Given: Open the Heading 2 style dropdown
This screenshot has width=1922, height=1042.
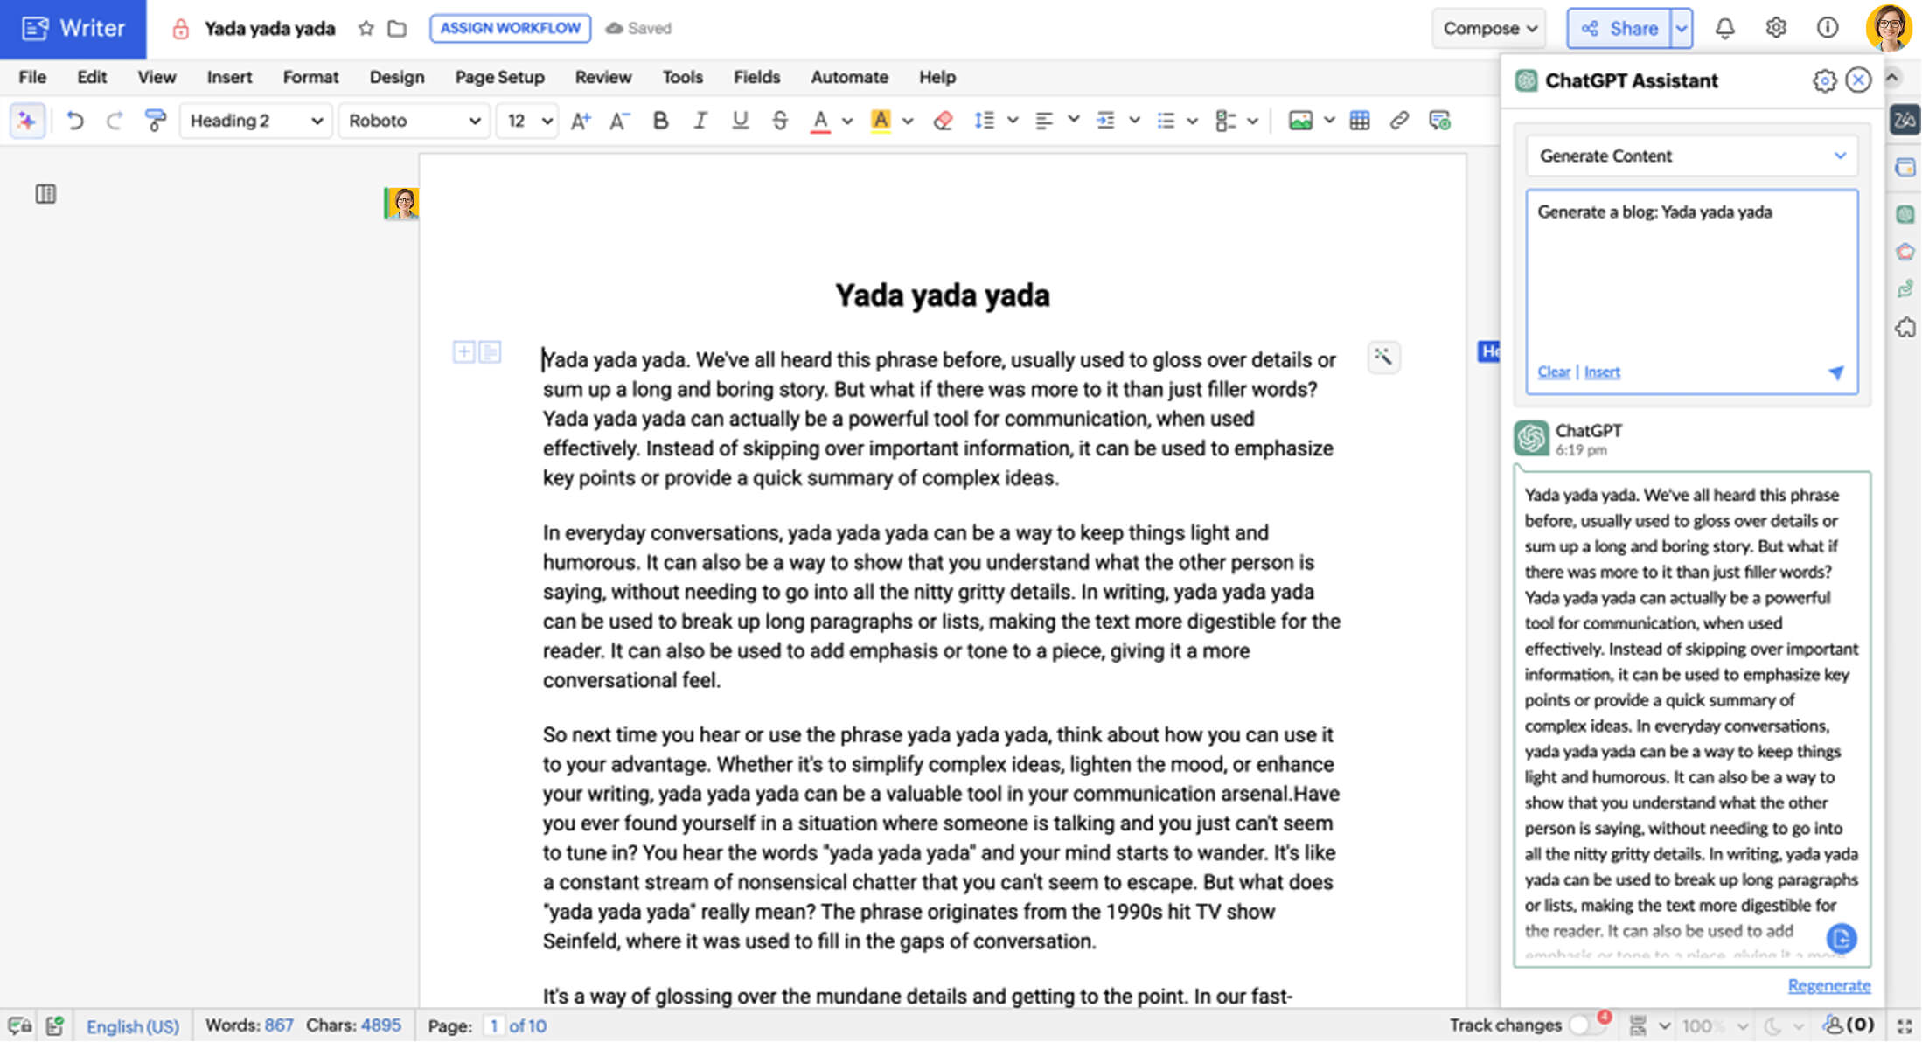Looking at the screenshot, I should click(x=255, y=121).
